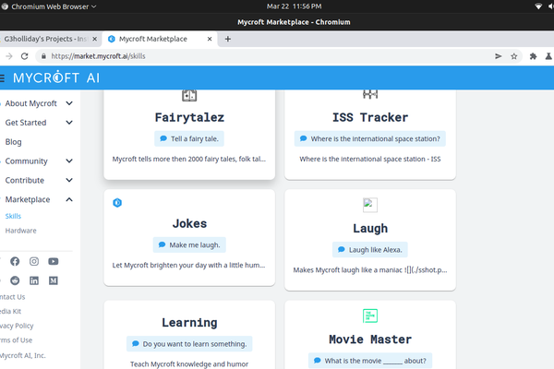Open the Privacy Policy footer link
Viewport: 554px width, 369px height.
point(17,326)
